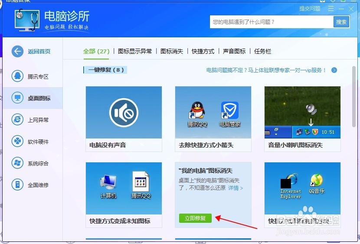Open the 联想专家一对一vip服务 promotion link
The image size is (360, 244).
pyautogui.click(x=266, y=70)
